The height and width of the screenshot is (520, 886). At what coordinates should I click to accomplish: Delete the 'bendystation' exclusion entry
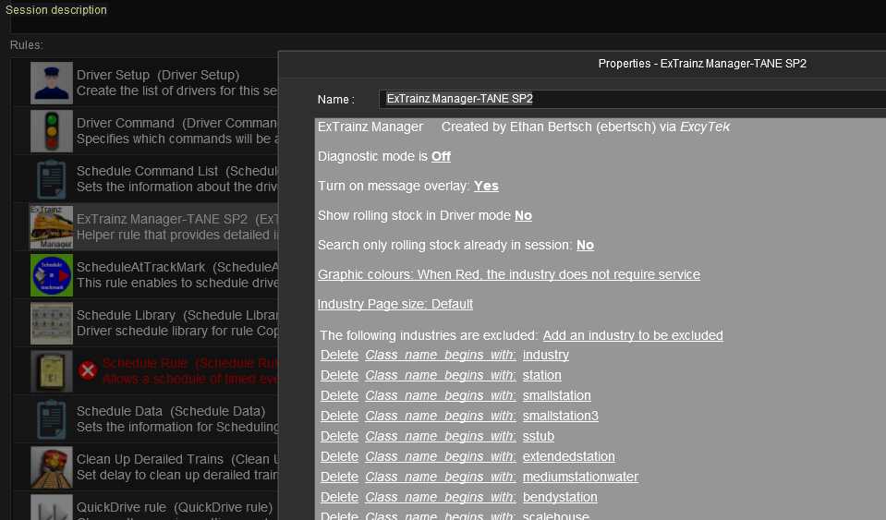click(339, 498)
